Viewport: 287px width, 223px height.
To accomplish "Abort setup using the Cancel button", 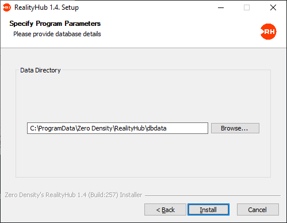I will click(x=258, y=210).
